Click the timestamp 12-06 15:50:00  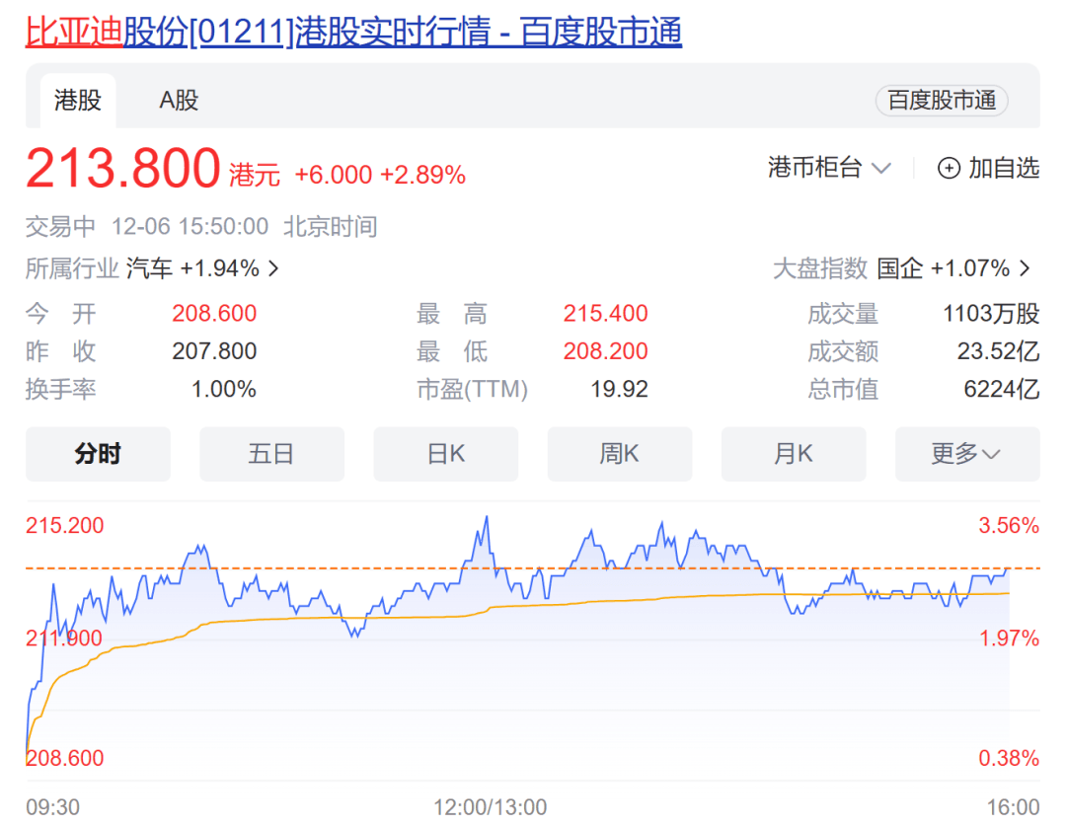190,226
